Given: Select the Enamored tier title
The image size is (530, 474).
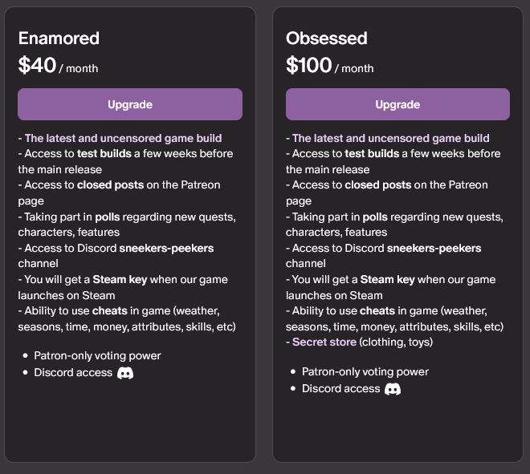Looking at the screenshot, I should point(59,38).
